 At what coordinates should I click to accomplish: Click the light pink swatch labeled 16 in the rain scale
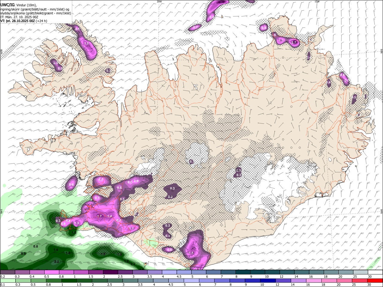pyautogui.click(x=314, y=281)
